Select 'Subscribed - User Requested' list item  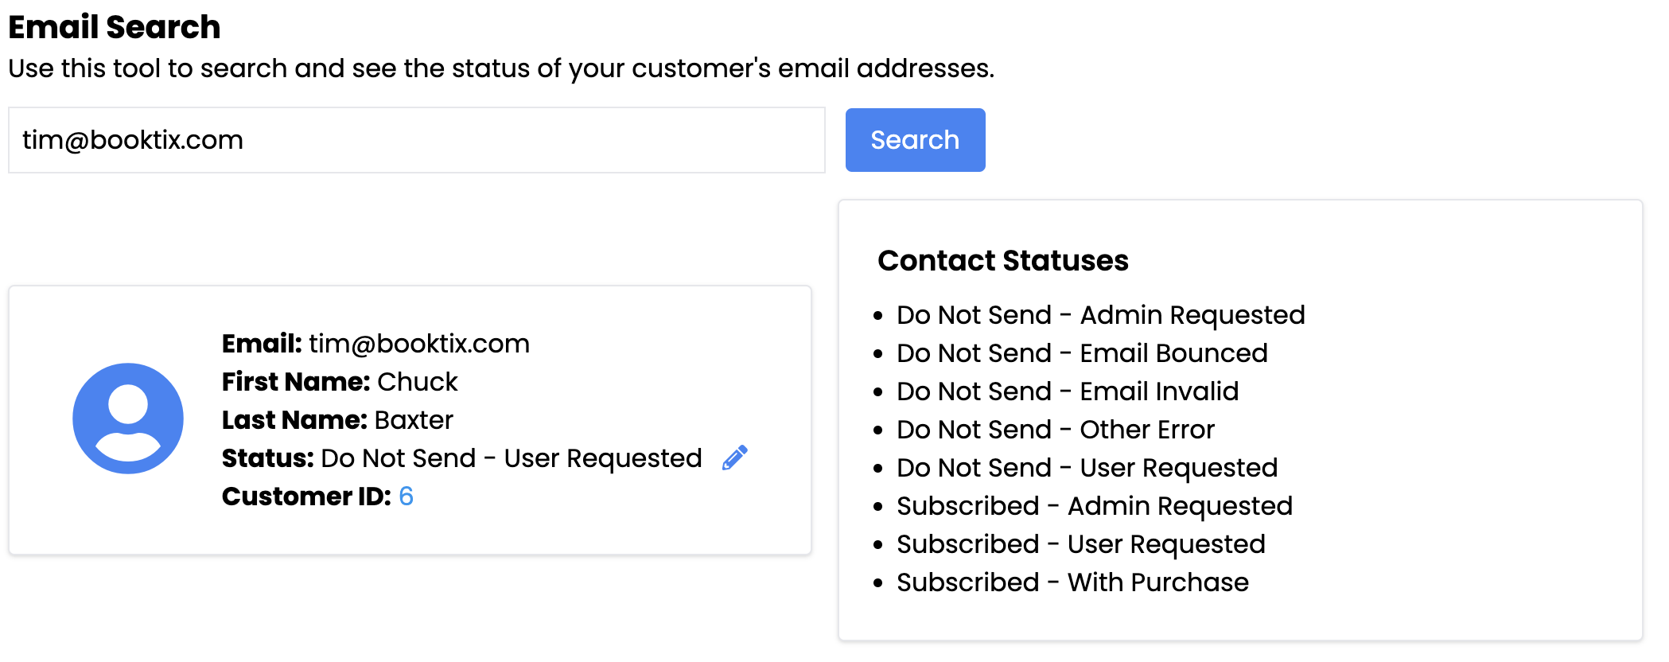1080,544
